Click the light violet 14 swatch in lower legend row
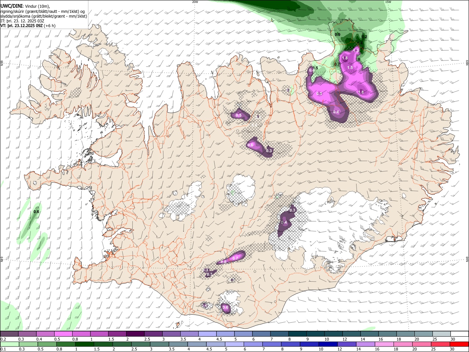Viewport: 469px width, 352px height. coord(366,344)
